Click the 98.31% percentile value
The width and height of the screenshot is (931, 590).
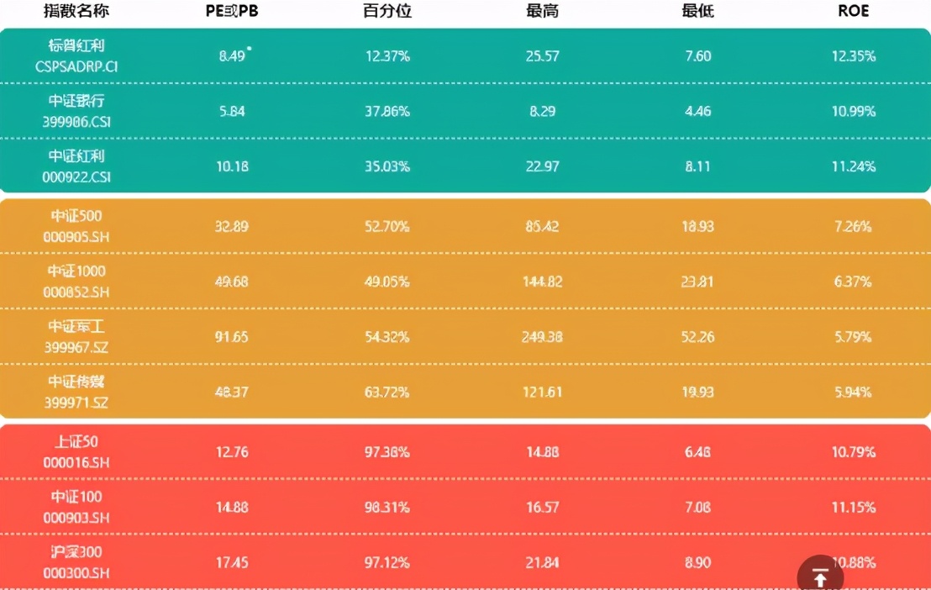point(387,507)
